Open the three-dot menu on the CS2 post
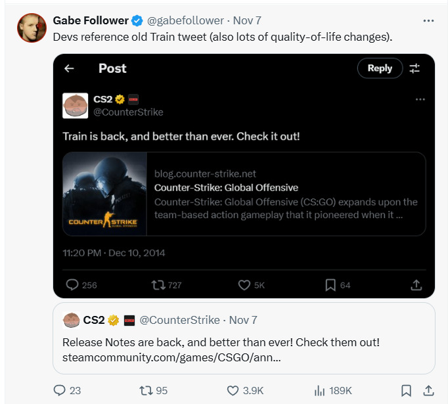 420,100
